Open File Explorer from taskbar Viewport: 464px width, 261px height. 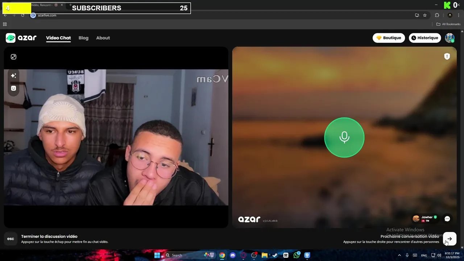(265, 255)
